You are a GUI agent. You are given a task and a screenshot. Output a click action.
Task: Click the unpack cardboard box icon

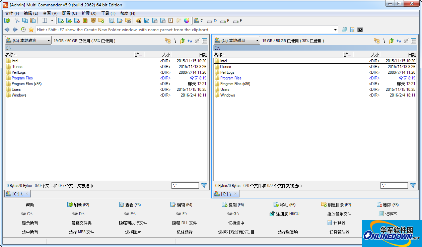pyautogui.click(x=93, y=21)
